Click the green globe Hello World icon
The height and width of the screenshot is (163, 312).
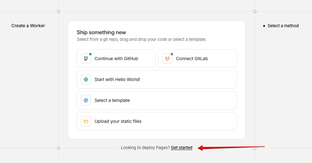pyautogui.click(x=86, y=79)
